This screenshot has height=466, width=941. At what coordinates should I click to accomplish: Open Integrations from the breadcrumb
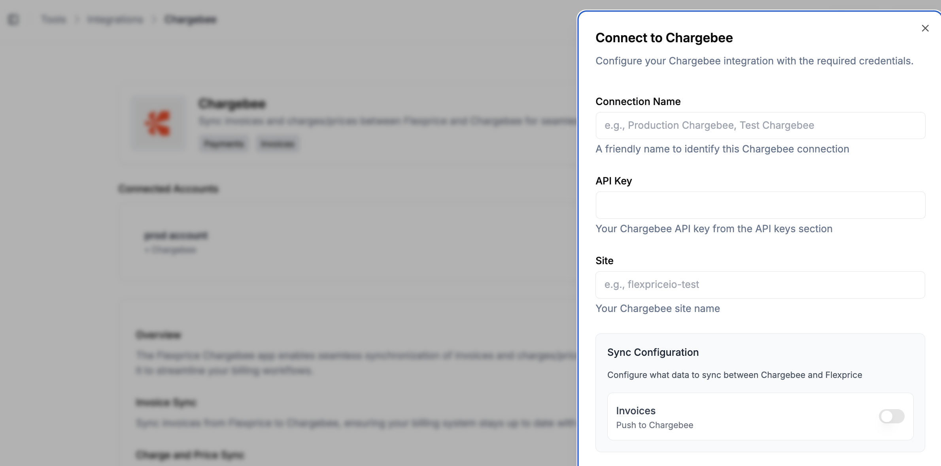(x=114, y=19)
